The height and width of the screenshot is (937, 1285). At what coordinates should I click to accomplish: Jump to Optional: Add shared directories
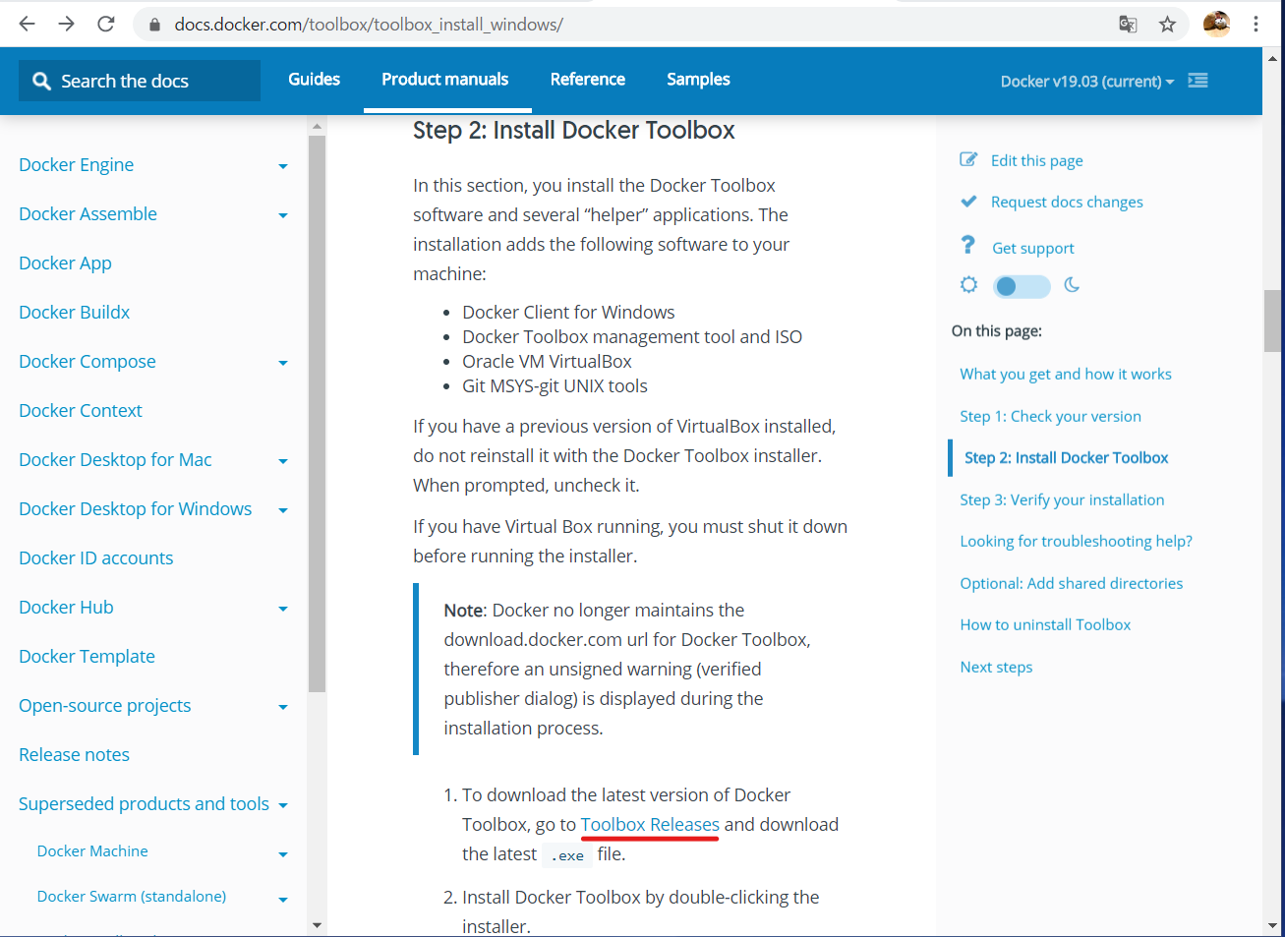click(1071, 583)
